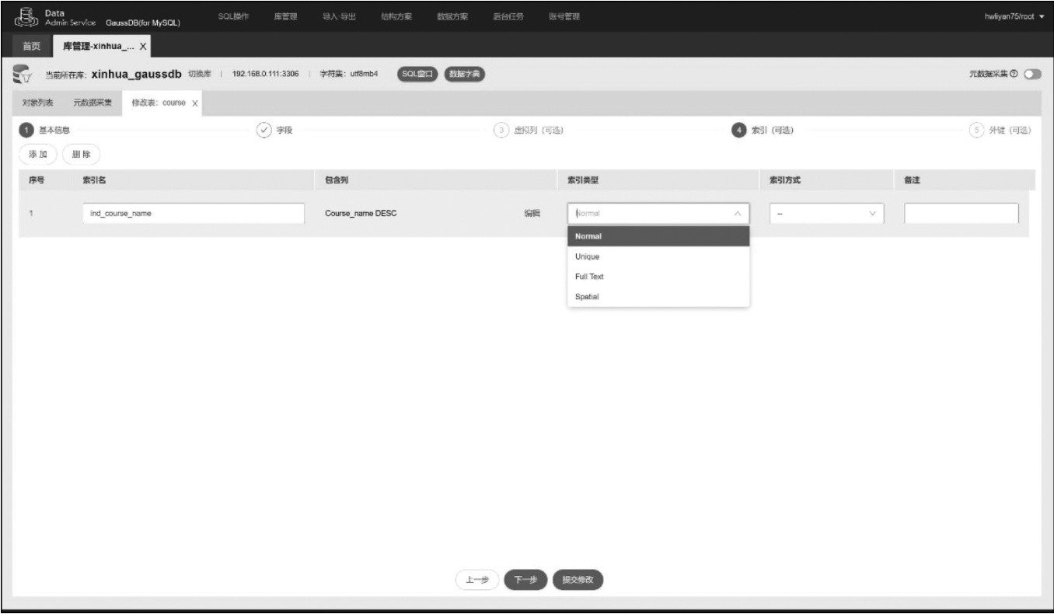Select Normal in the index type list
This screenshot has height=614, width=1054.
[658, 236]
